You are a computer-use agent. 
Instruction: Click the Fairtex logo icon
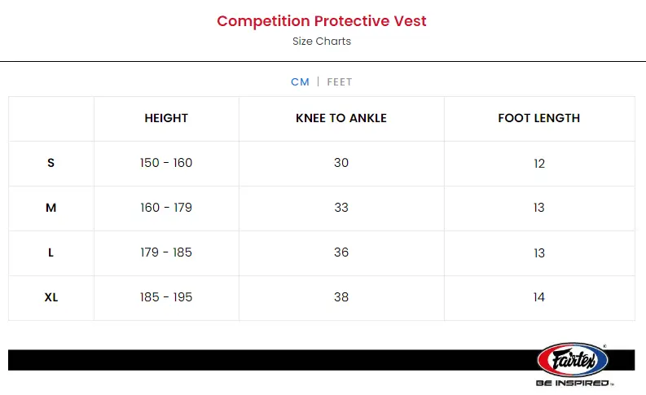click(x=572, y=358)
